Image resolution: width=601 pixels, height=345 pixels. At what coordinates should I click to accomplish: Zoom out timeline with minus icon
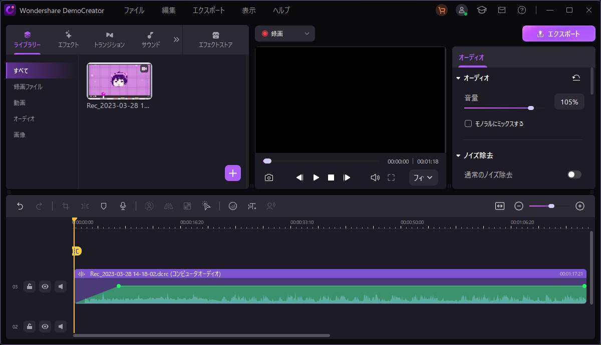[x=519, y=206]
